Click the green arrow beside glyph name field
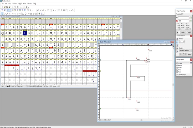The width and height of the screenshot is (193, 128). pyautogui.click(x=191, y=18)
